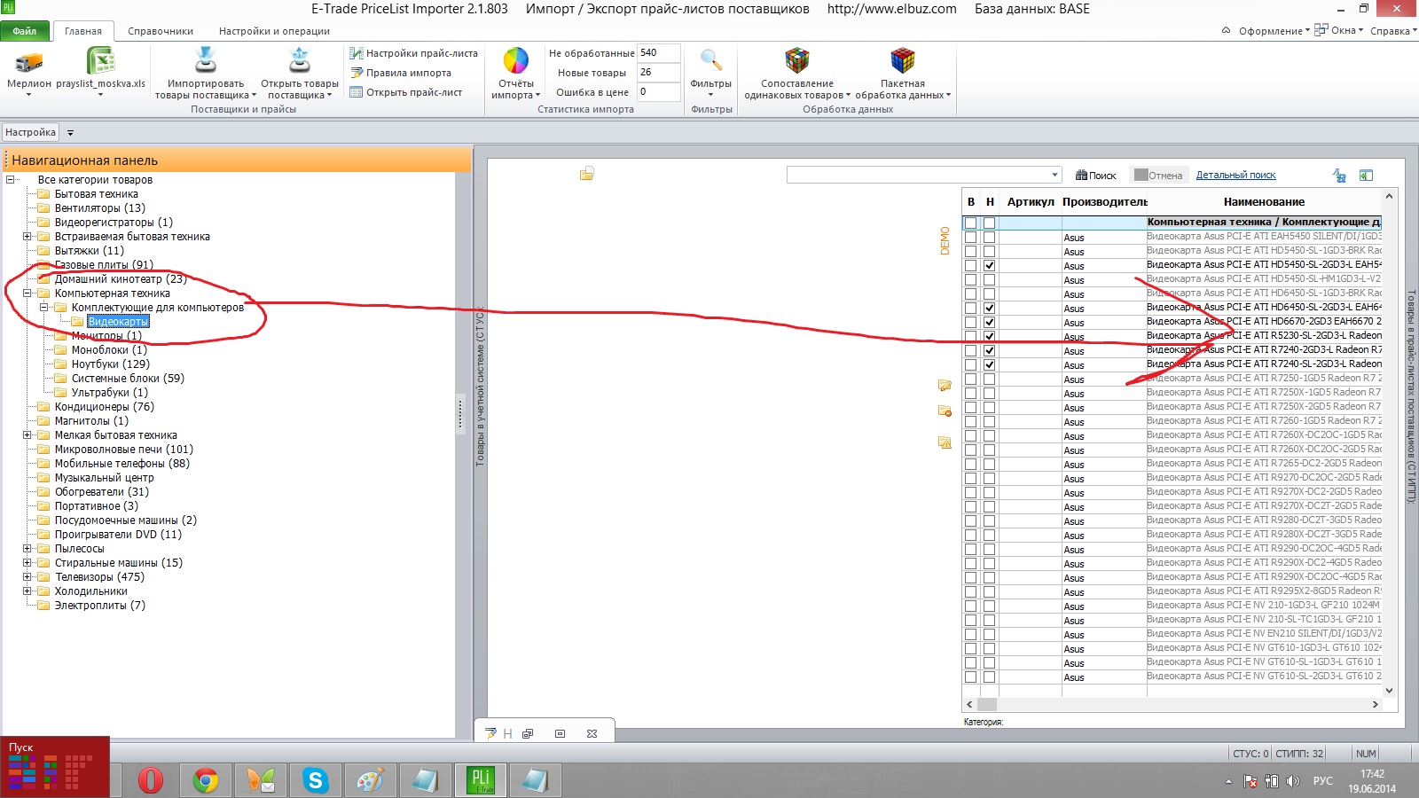Follow the Детальный поиск link
The height and width of the screenshot is (798, 1419).
(1235, 176)
